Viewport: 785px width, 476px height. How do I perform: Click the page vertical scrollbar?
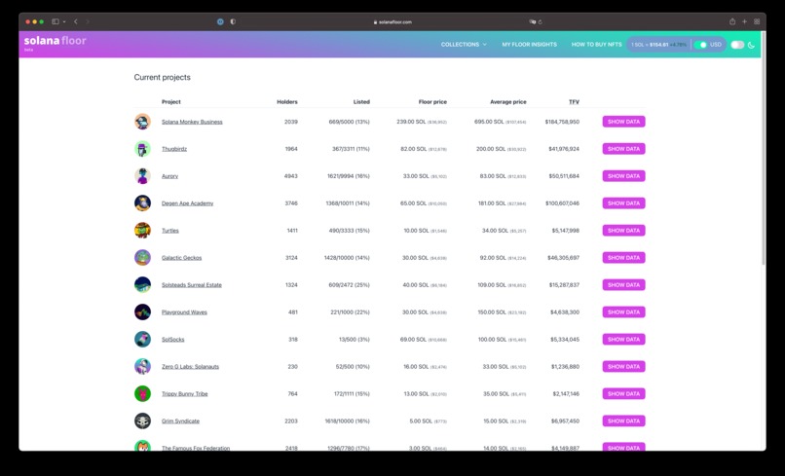click(763, 150)
